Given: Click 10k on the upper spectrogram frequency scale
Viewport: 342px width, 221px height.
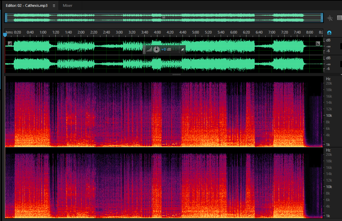Looking at the screenshot, I should (329, 115).
